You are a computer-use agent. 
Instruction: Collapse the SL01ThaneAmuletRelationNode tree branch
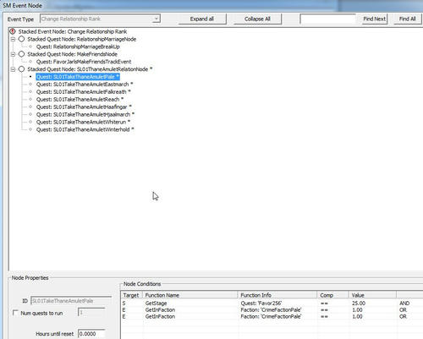click(13, 69)
